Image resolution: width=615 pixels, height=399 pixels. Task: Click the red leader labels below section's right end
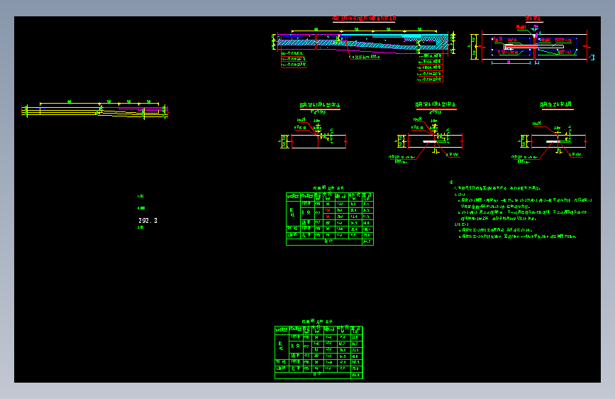pos(430,67)
